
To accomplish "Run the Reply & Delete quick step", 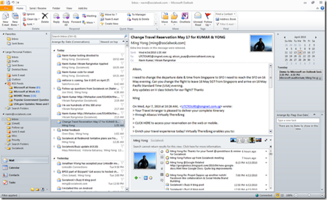I will tap(138, 19).
